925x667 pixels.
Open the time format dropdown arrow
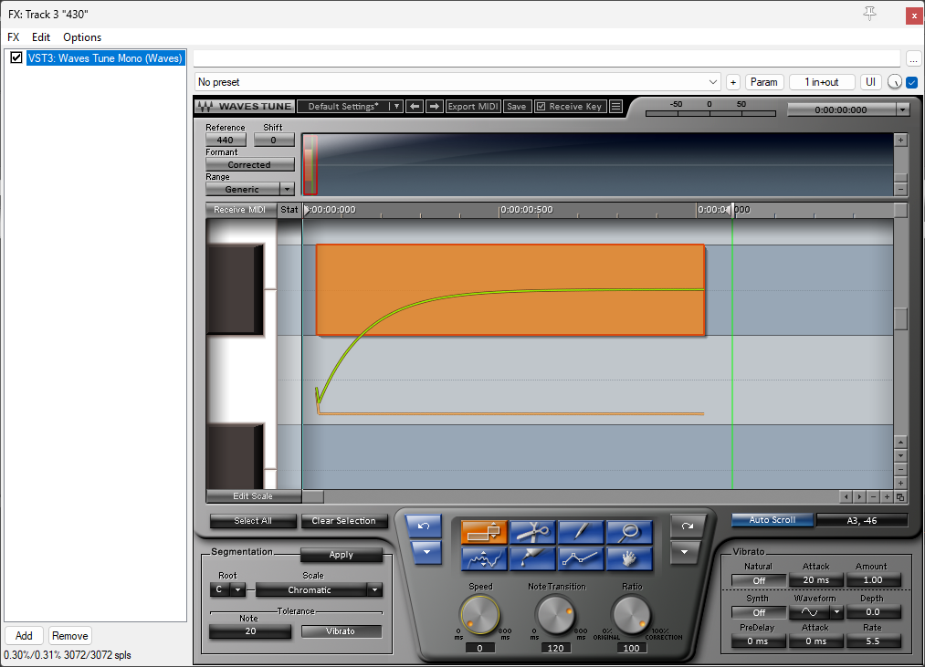tap(902, 109)
